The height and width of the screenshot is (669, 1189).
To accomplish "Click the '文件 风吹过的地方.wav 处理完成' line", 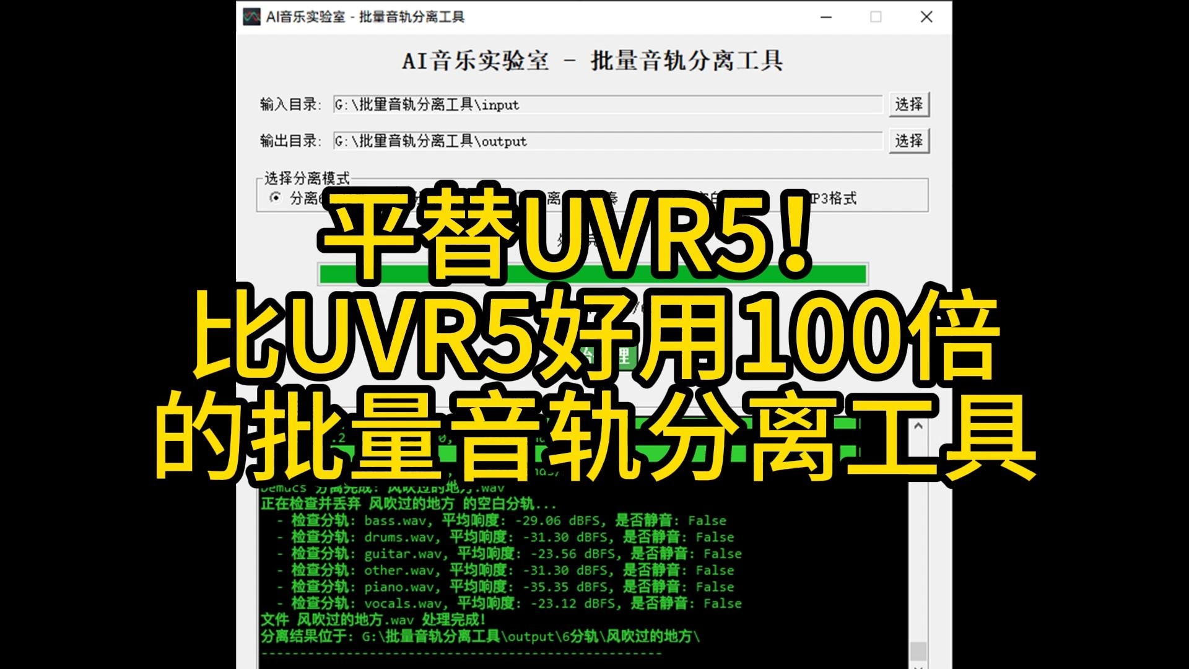I will [x=373, y=619].
